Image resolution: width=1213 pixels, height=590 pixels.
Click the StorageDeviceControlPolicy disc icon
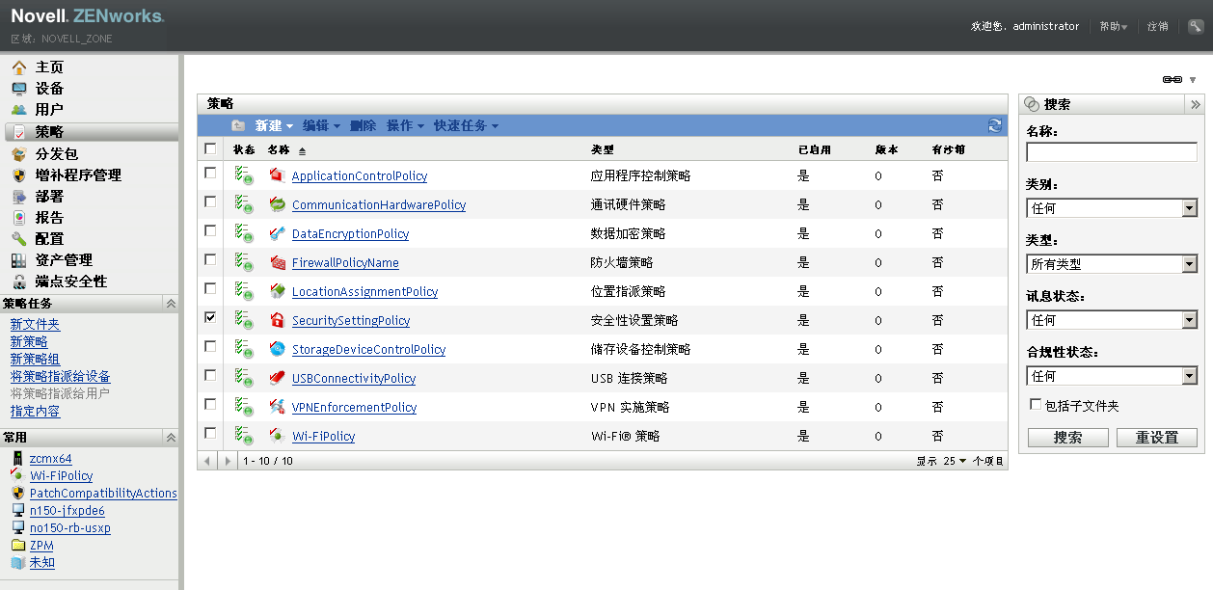coord(278,349)
